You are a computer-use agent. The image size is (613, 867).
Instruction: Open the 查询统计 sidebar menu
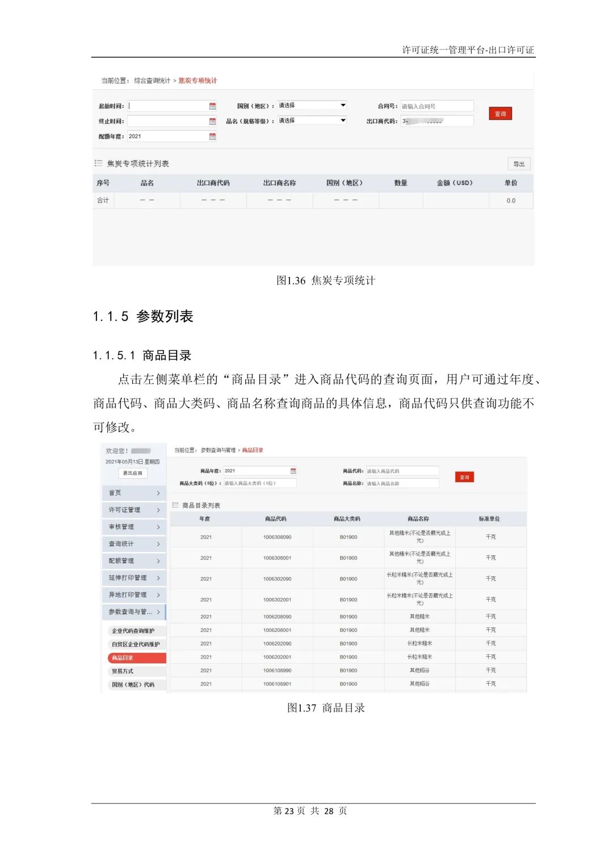(x=134, y=544)
